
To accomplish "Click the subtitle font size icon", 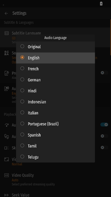I will (7, 53).
